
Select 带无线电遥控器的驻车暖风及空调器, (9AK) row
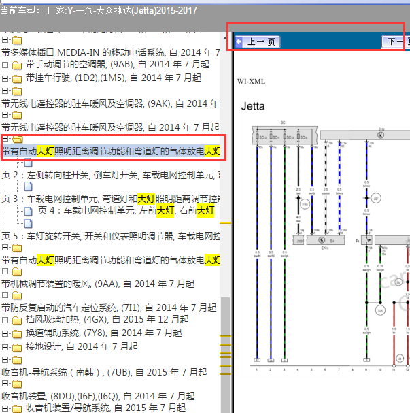111,104
